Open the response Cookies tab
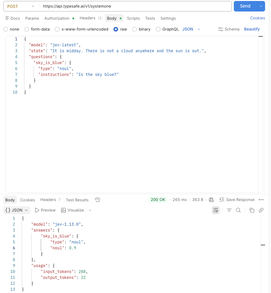Screen dimensions: 271x293 (x=28, y=200)
